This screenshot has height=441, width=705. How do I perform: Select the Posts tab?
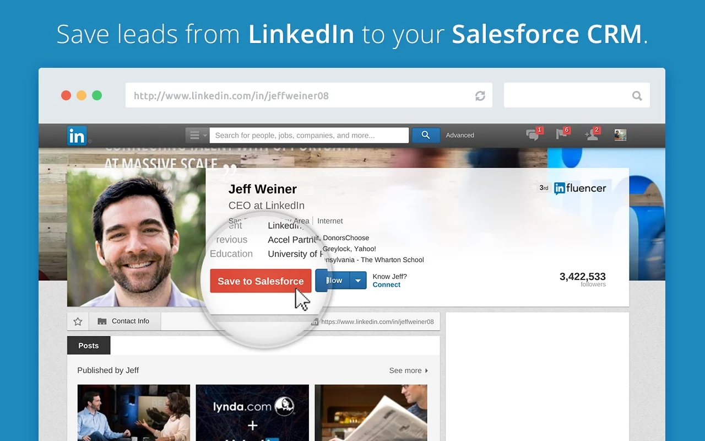(x=89, y=346)
